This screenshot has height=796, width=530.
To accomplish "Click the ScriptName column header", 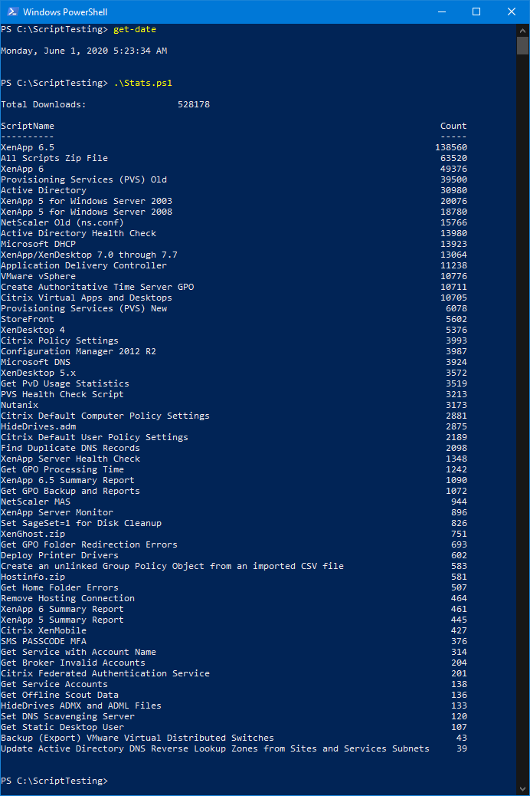I will click(x=28, y=126).
